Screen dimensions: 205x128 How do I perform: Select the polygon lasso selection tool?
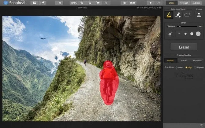point(187,15)
